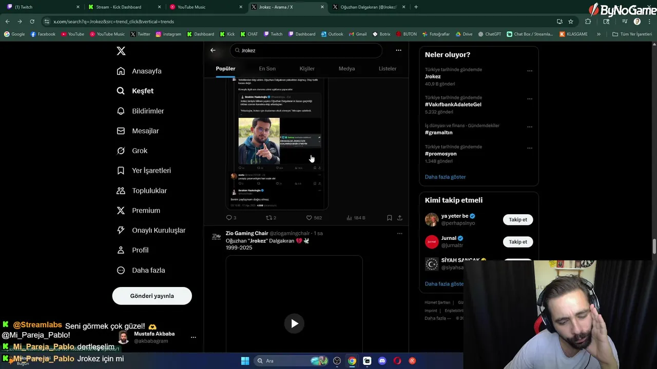Open more options for #VakıfbankAdaleteGel trend
657x369 pixels.
tap(530, 99)
